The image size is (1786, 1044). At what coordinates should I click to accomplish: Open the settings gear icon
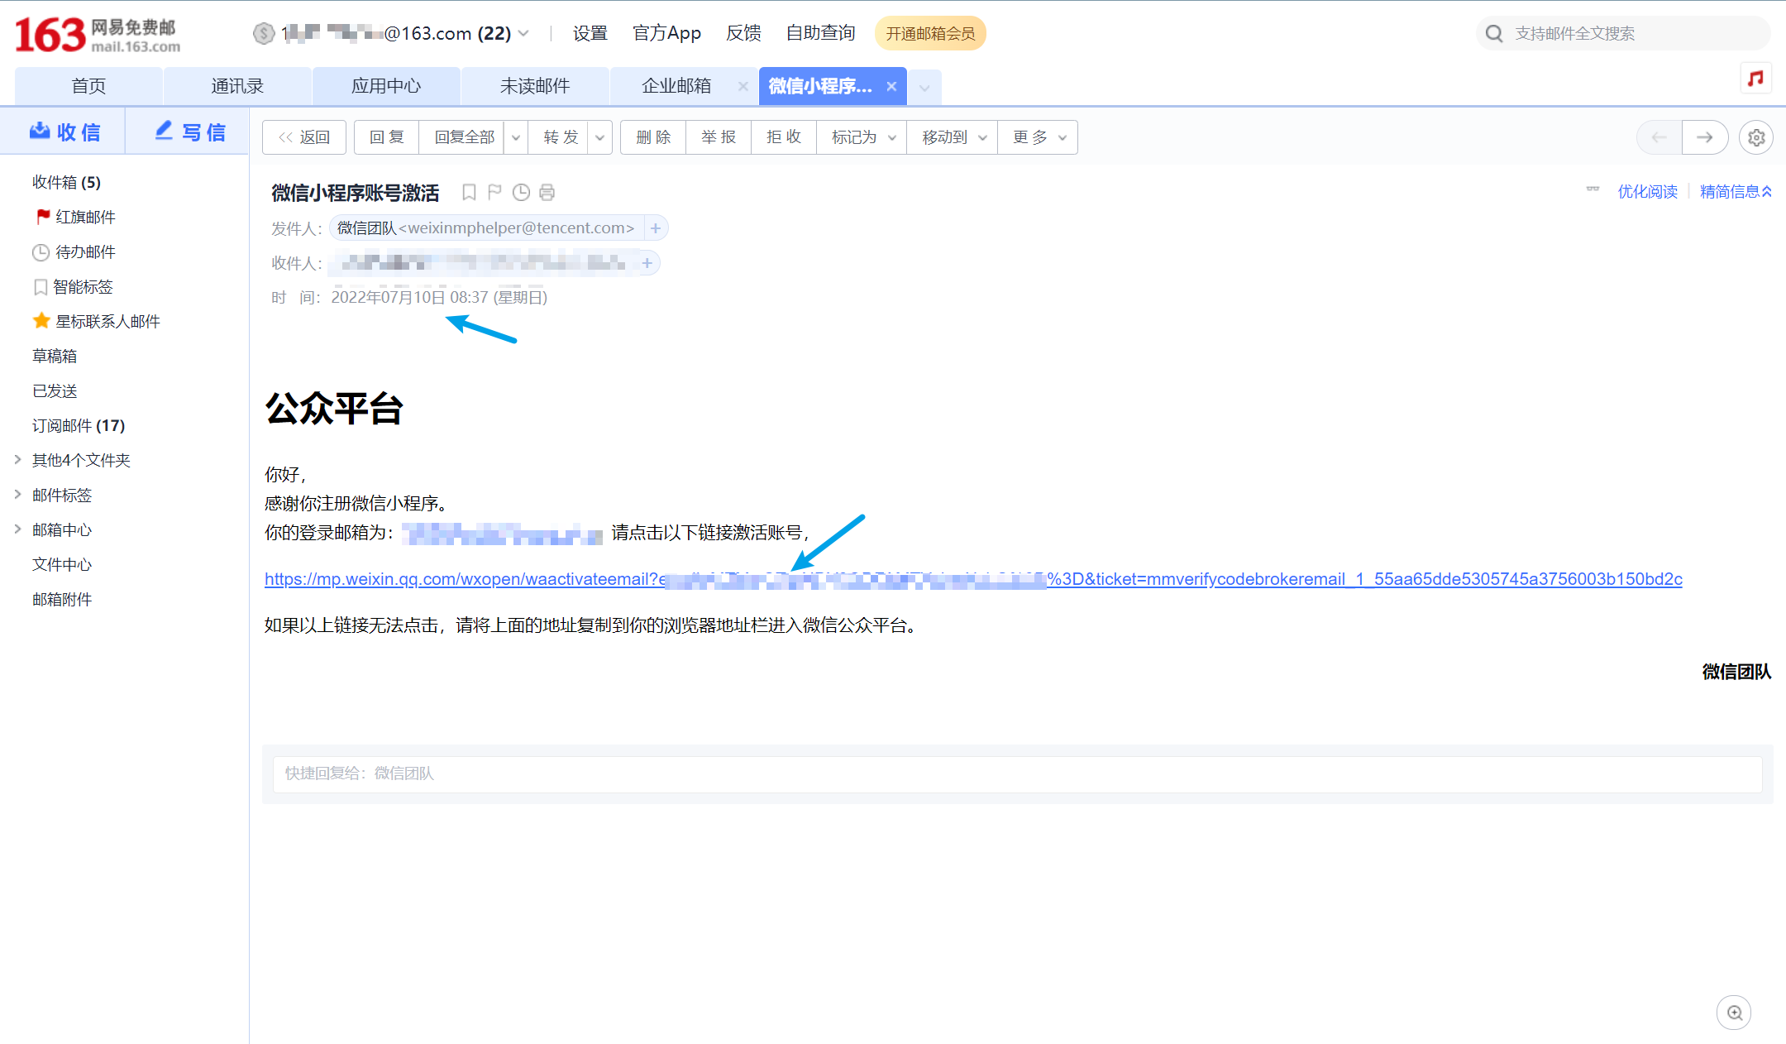pyautogui.click(x=1756, y=137)
